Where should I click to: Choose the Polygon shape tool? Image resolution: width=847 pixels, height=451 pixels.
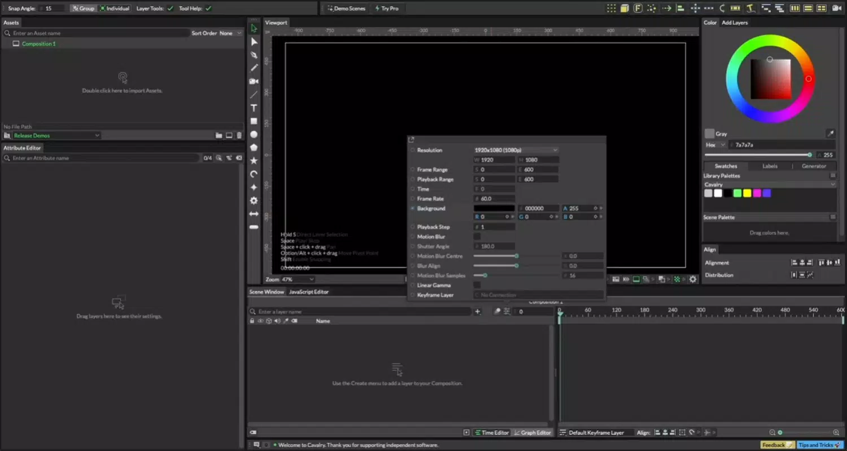[x=254, y=147]
